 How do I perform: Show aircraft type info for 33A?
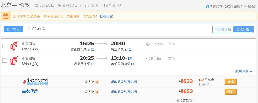(x=35, y=49)
